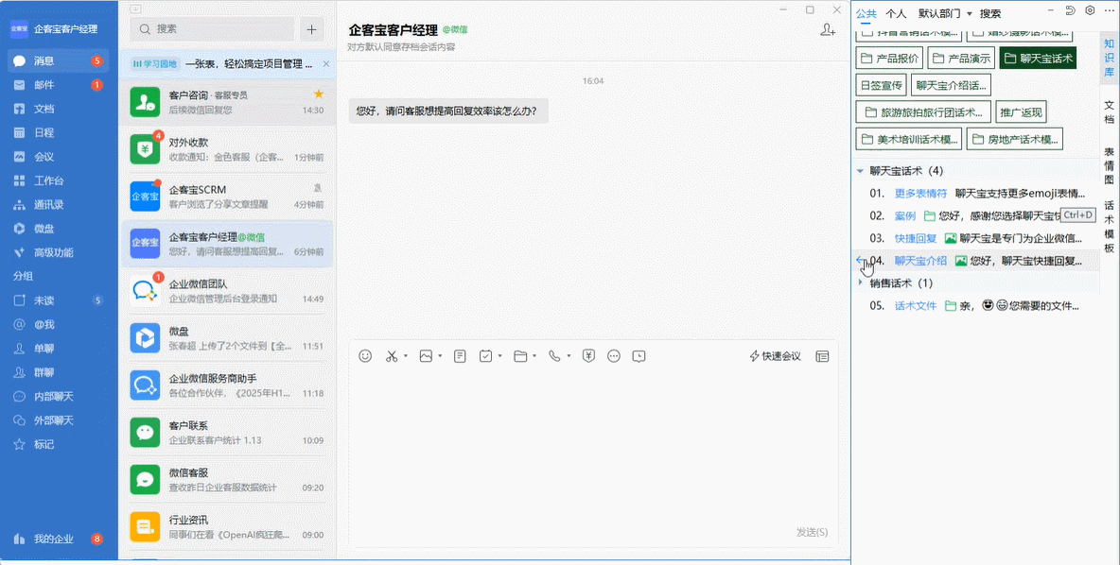Click the scissors screenshot tool
The width and height of the screenshot is (1120, 565).
[x=392, y=356]
